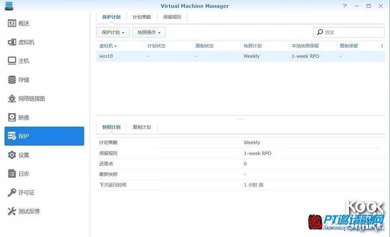Switch to the 计划策略 tab
The height and width of the screenshot is (237, 390).
[142, 17]
